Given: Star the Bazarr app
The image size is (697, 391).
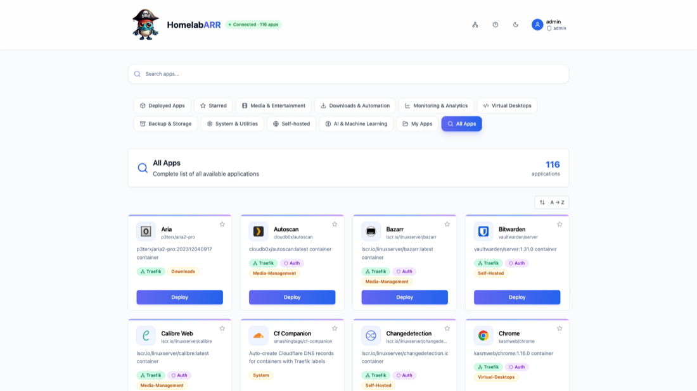Looking at the screenshot, I should coord(447,224).
